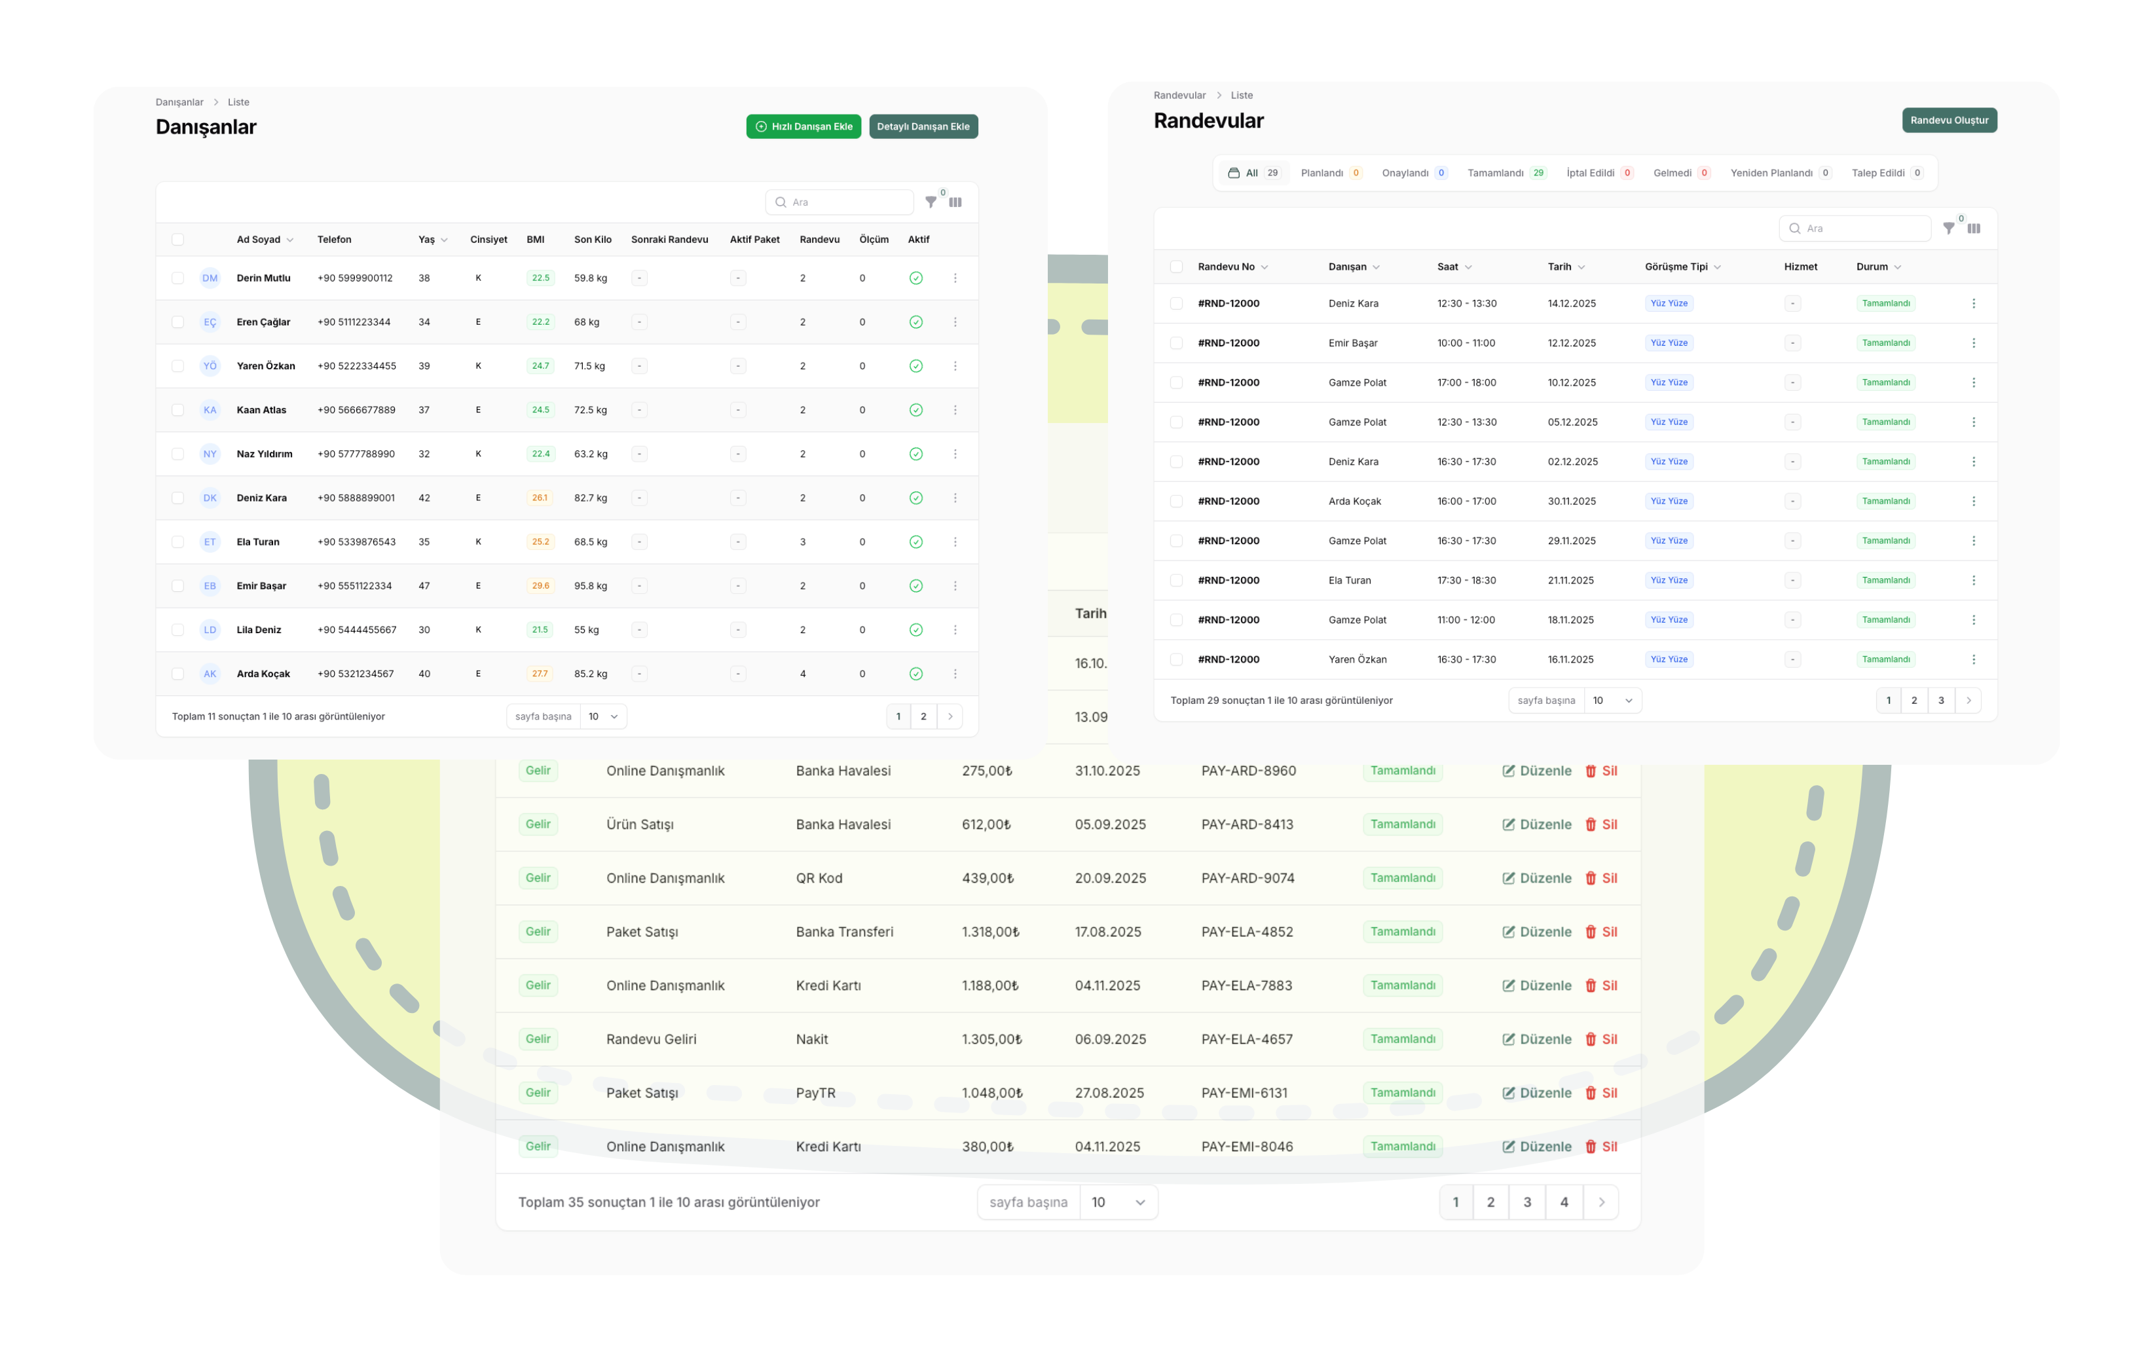Open column settings icon in Danışanlar table
Image resolution: width=2144 pixels, height=1362 pixels.
955,202
